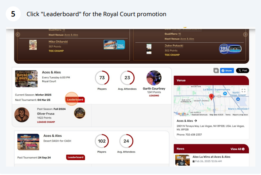Click the X Post button
The image size is (261, 175).
coord(242,71)
